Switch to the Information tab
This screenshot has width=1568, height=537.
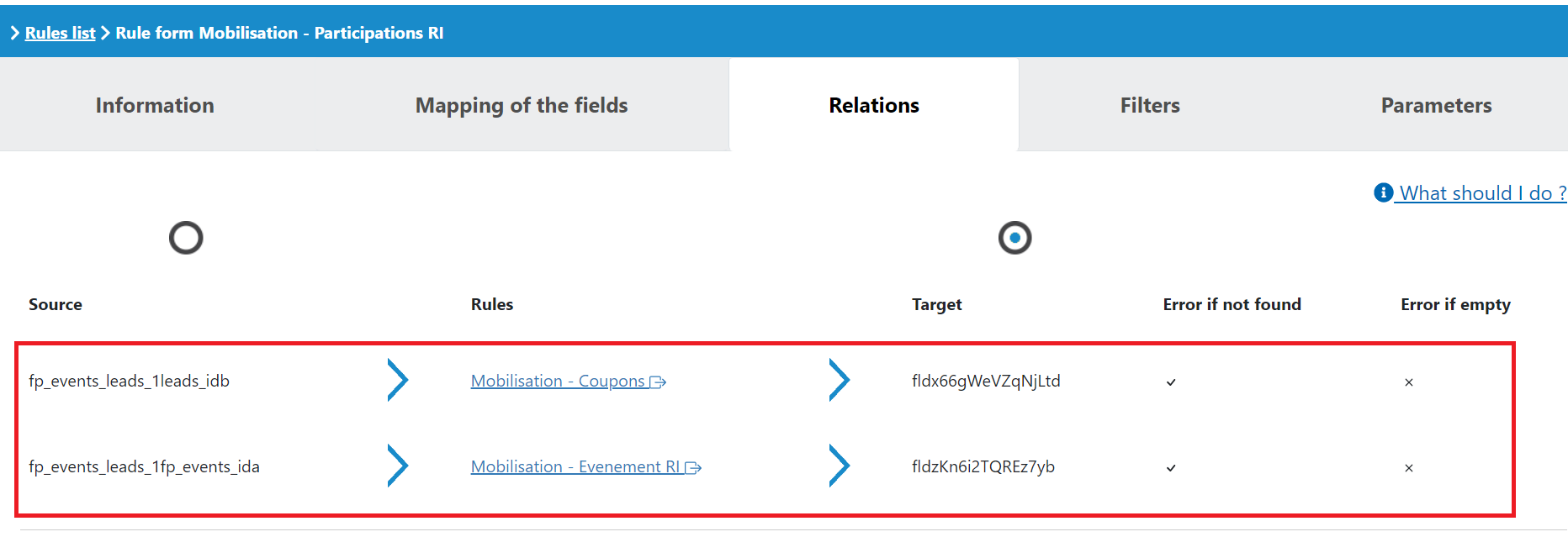[x=155, y=104]
